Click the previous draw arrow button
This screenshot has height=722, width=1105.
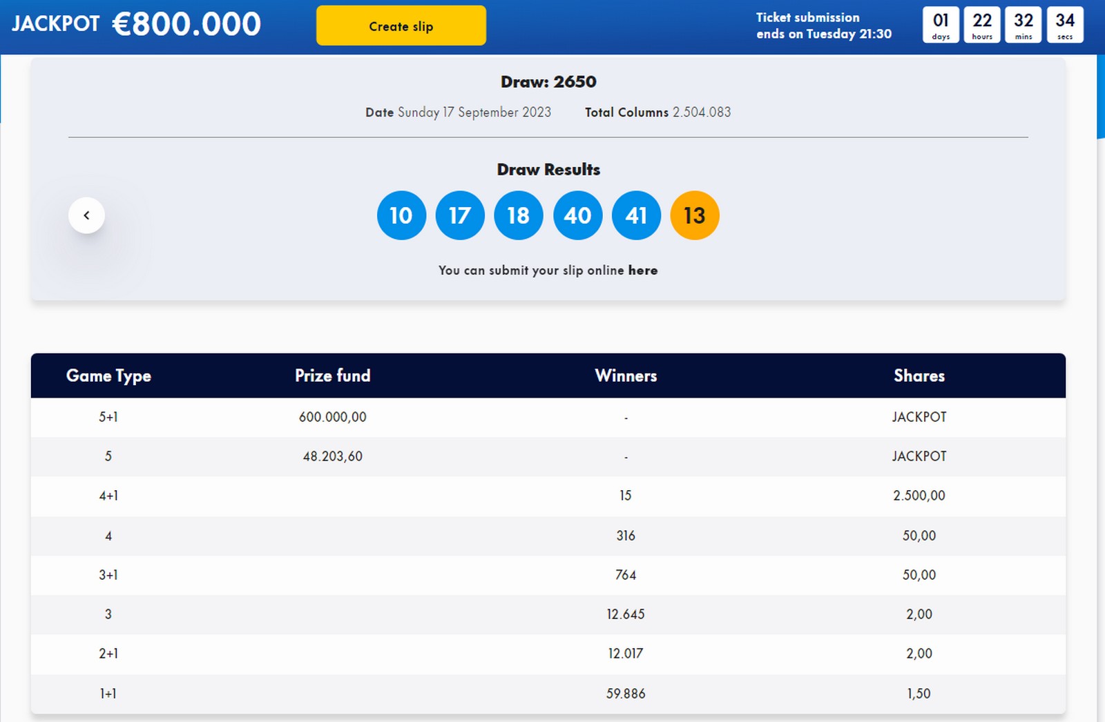pyautogui.click(x=86, y=215)
